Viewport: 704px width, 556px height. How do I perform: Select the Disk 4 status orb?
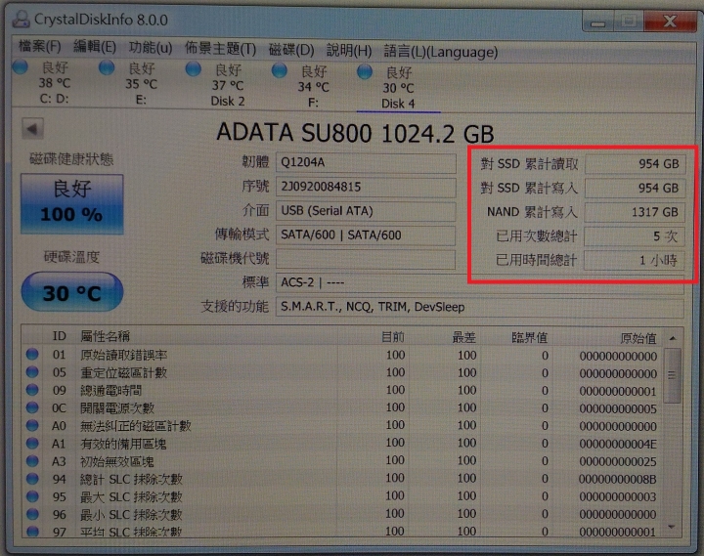(x=365, y=71)
